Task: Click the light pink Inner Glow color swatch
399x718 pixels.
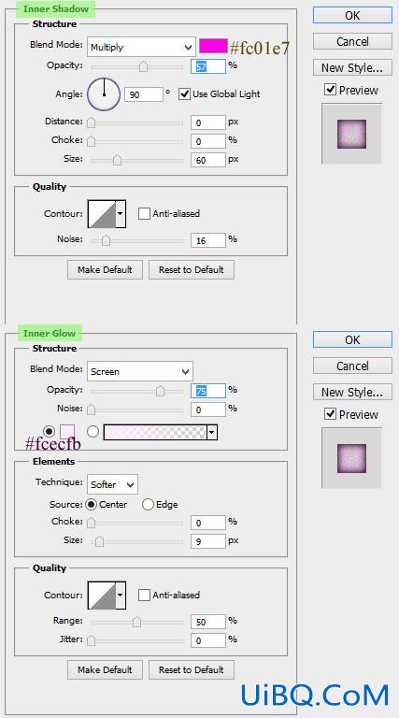Action: (x=67, y=432)
